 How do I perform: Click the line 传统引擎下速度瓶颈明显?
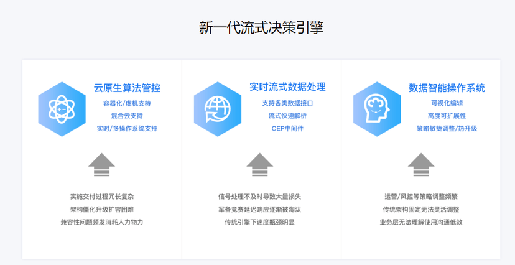(259, 222)
